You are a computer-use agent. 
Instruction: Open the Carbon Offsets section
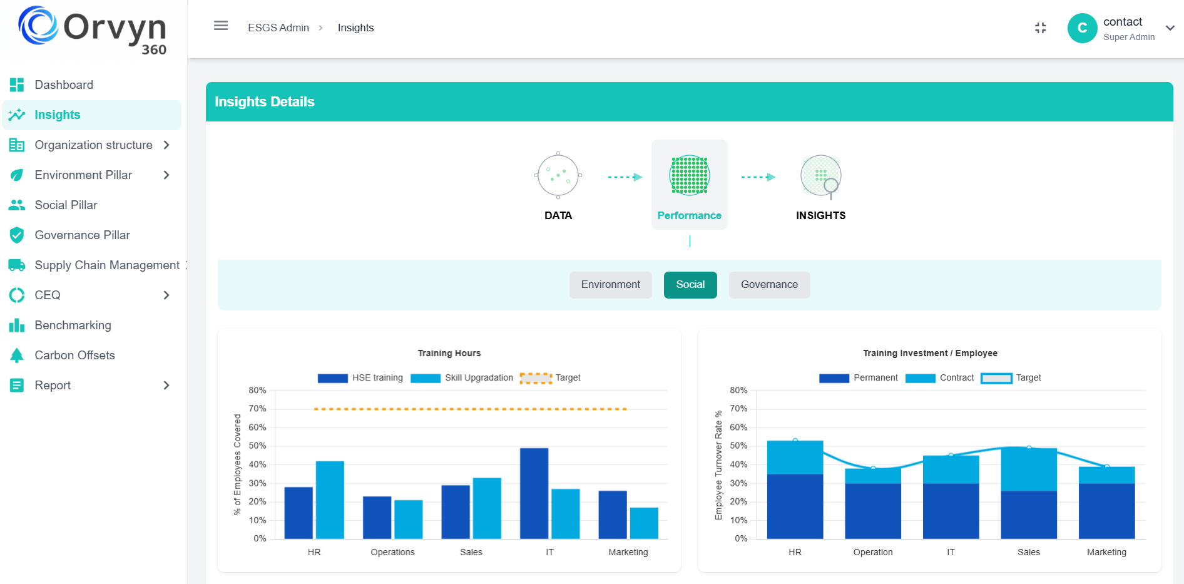[x=74, y=355]
